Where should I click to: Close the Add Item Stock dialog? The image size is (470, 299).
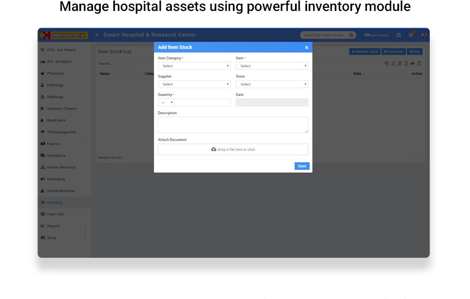[x=307, y=47]
